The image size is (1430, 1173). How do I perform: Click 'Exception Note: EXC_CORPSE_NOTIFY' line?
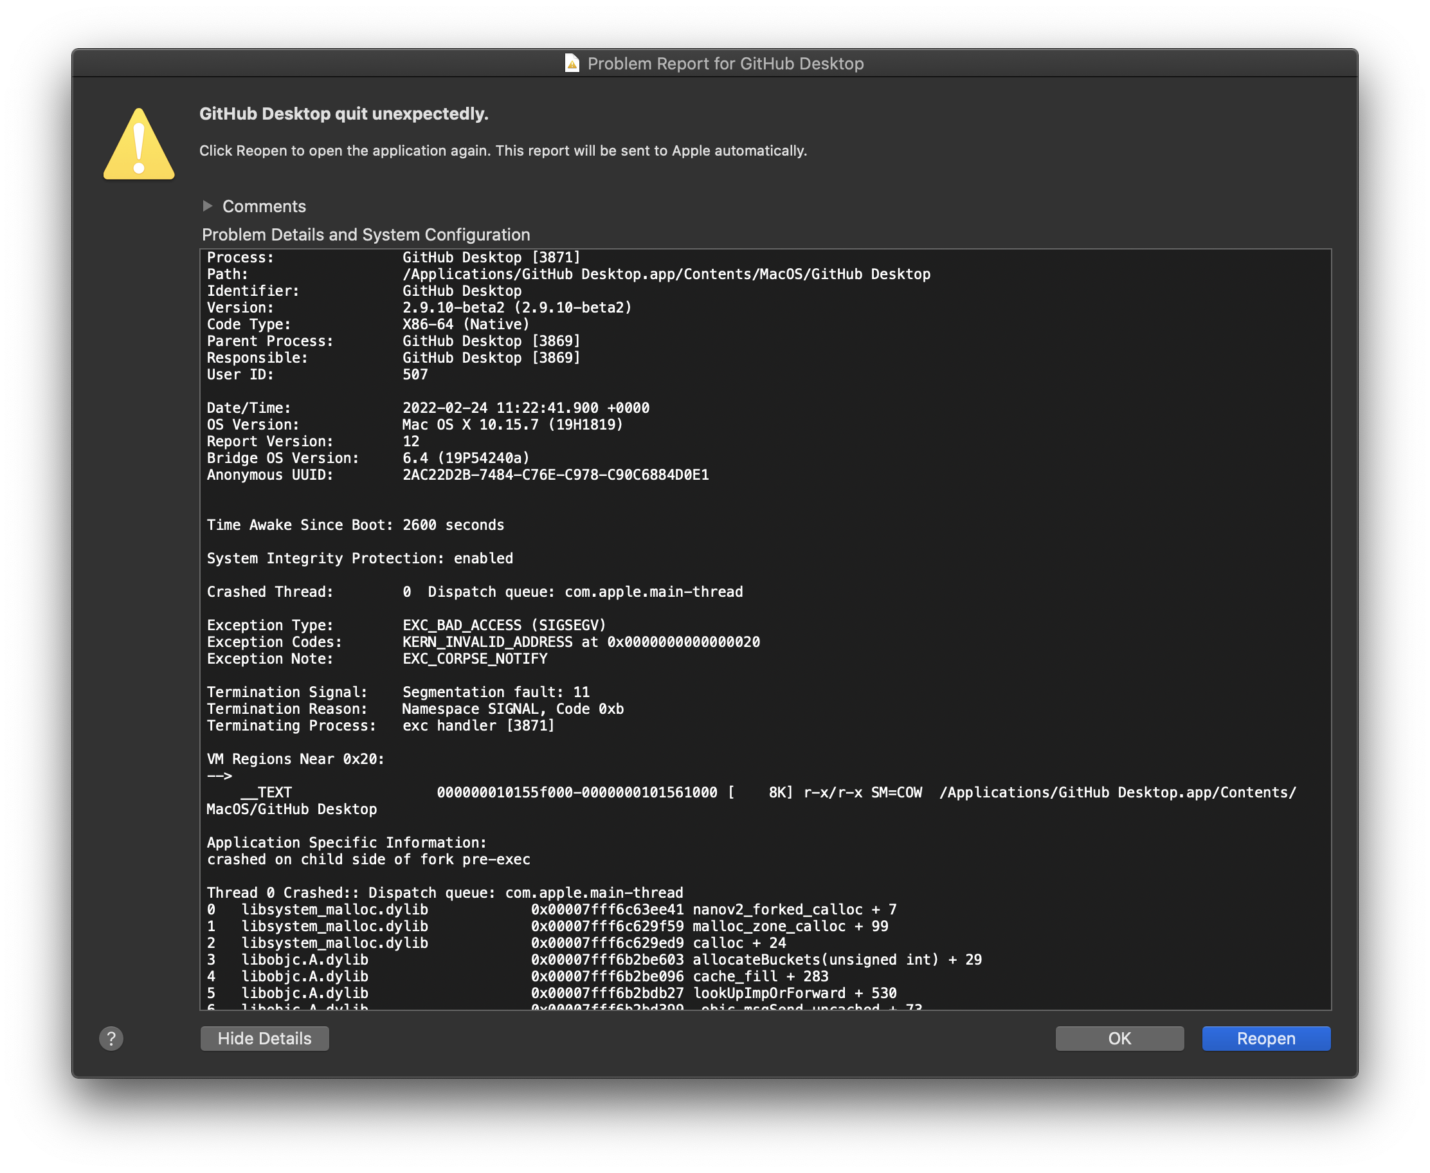[x=377, y=658]
